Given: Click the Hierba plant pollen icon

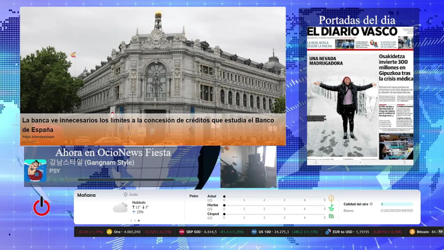Looking at the screenshot, I should point(331,207).
